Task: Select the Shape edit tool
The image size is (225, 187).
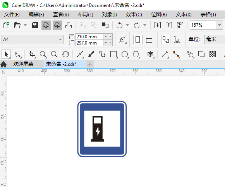Action: tap(18, 55)
